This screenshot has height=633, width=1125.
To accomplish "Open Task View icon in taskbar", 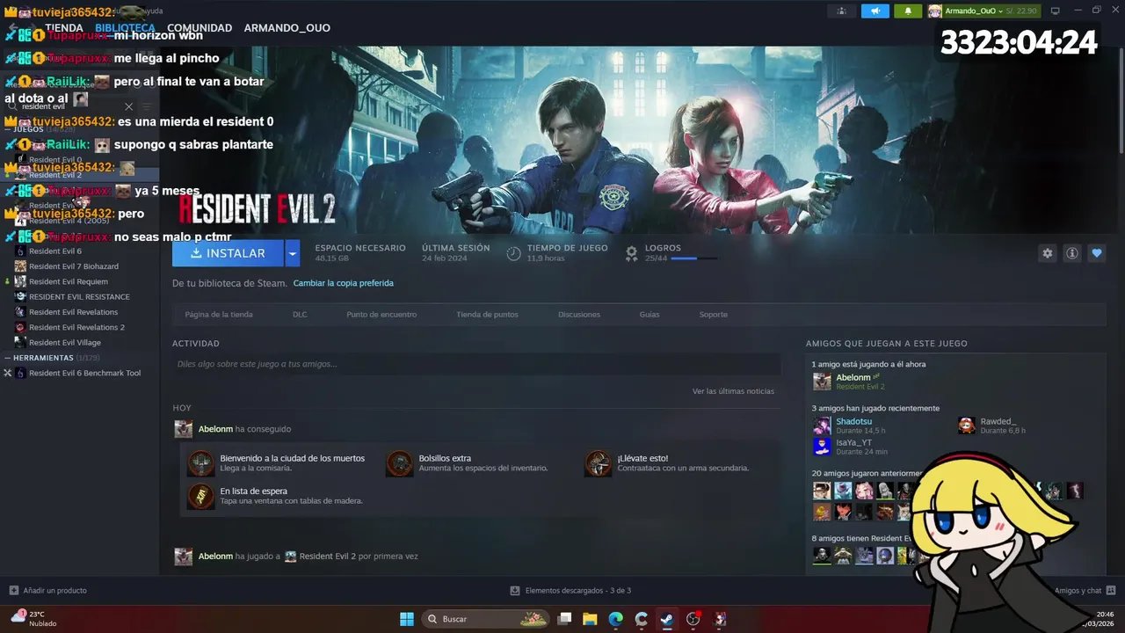I will (x=564, y=619).
